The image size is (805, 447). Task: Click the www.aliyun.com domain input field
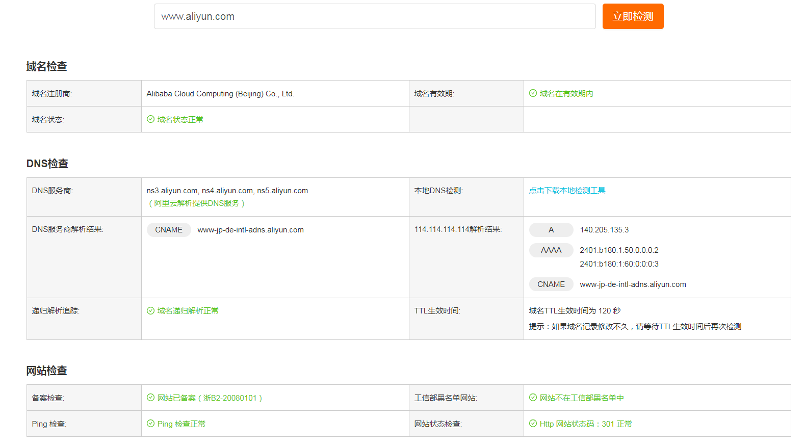tap(375, 16)
